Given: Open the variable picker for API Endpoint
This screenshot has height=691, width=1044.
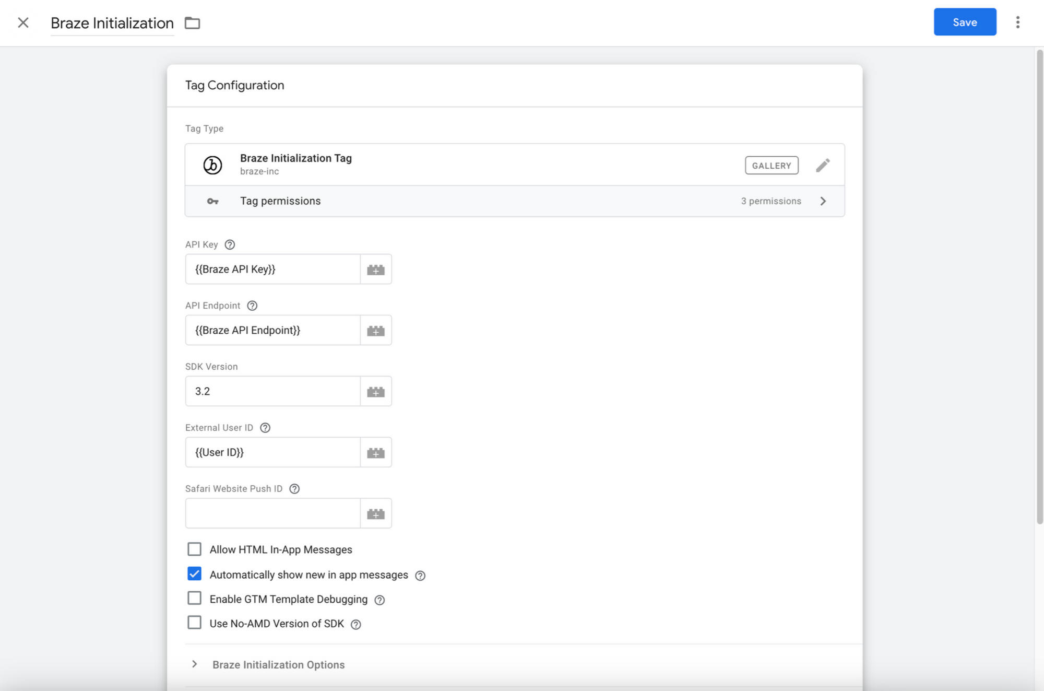Looking at the screenshot, I should click(375, 331).
